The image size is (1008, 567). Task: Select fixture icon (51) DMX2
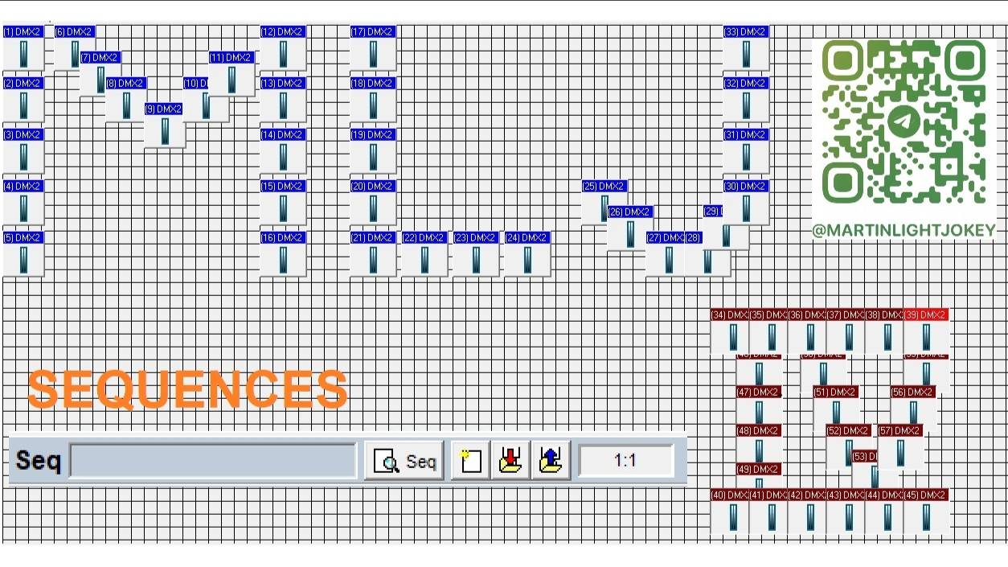(x=836, y=405)
